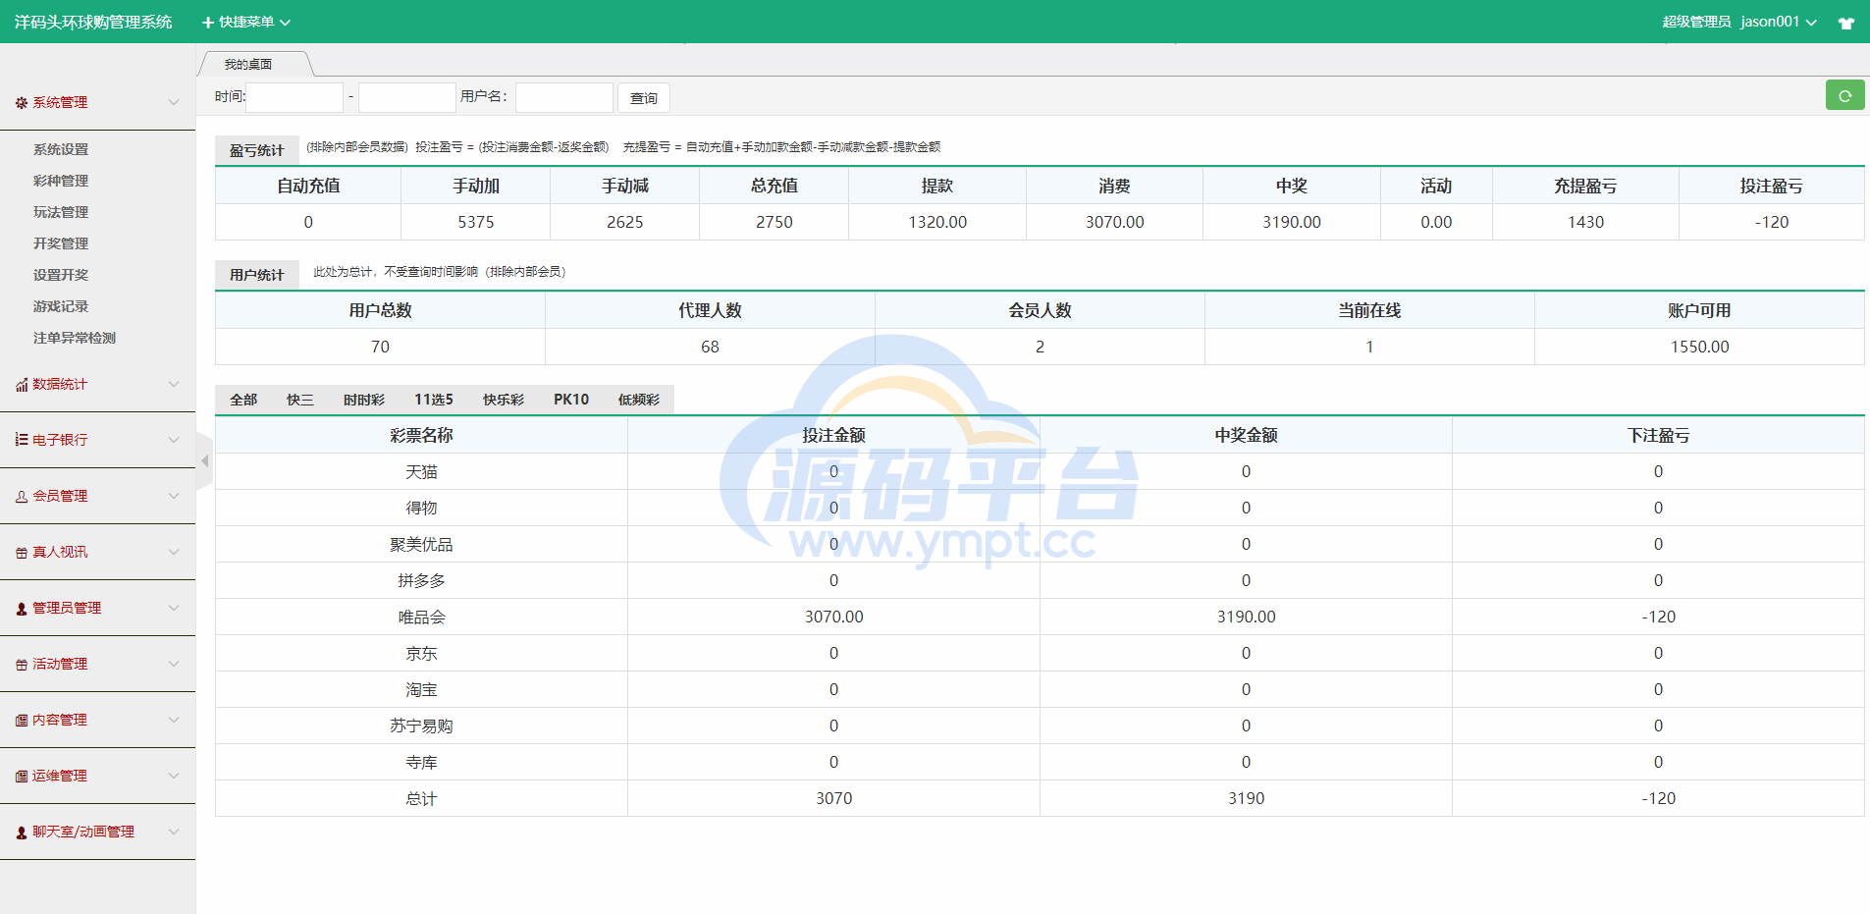Image resolution: width=1870 pixels, height=914 pixels.
Task: Expand the 电子银行 menu chevron
Action: (174, 440)
